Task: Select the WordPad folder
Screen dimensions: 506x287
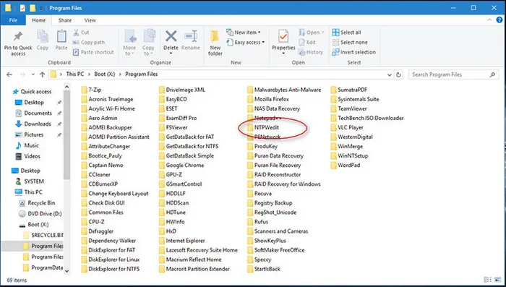Action: [x=349, y=166]
